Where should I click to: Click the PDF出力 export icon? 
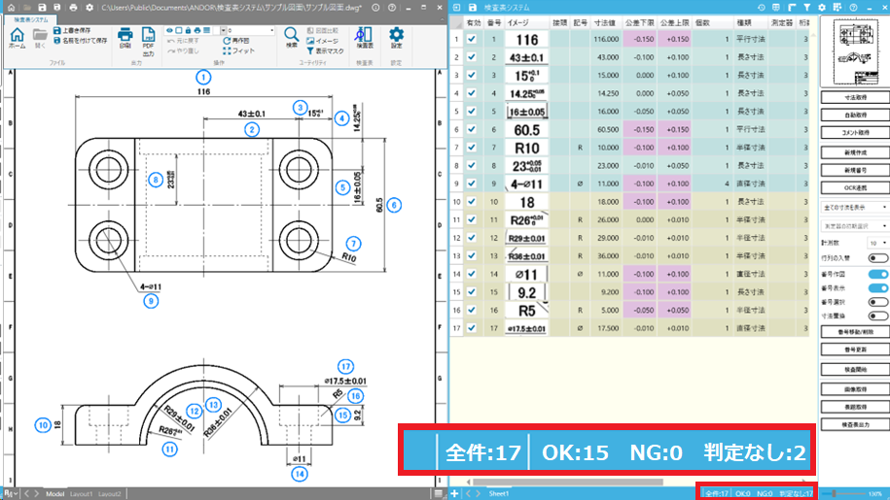coord(149,38)
